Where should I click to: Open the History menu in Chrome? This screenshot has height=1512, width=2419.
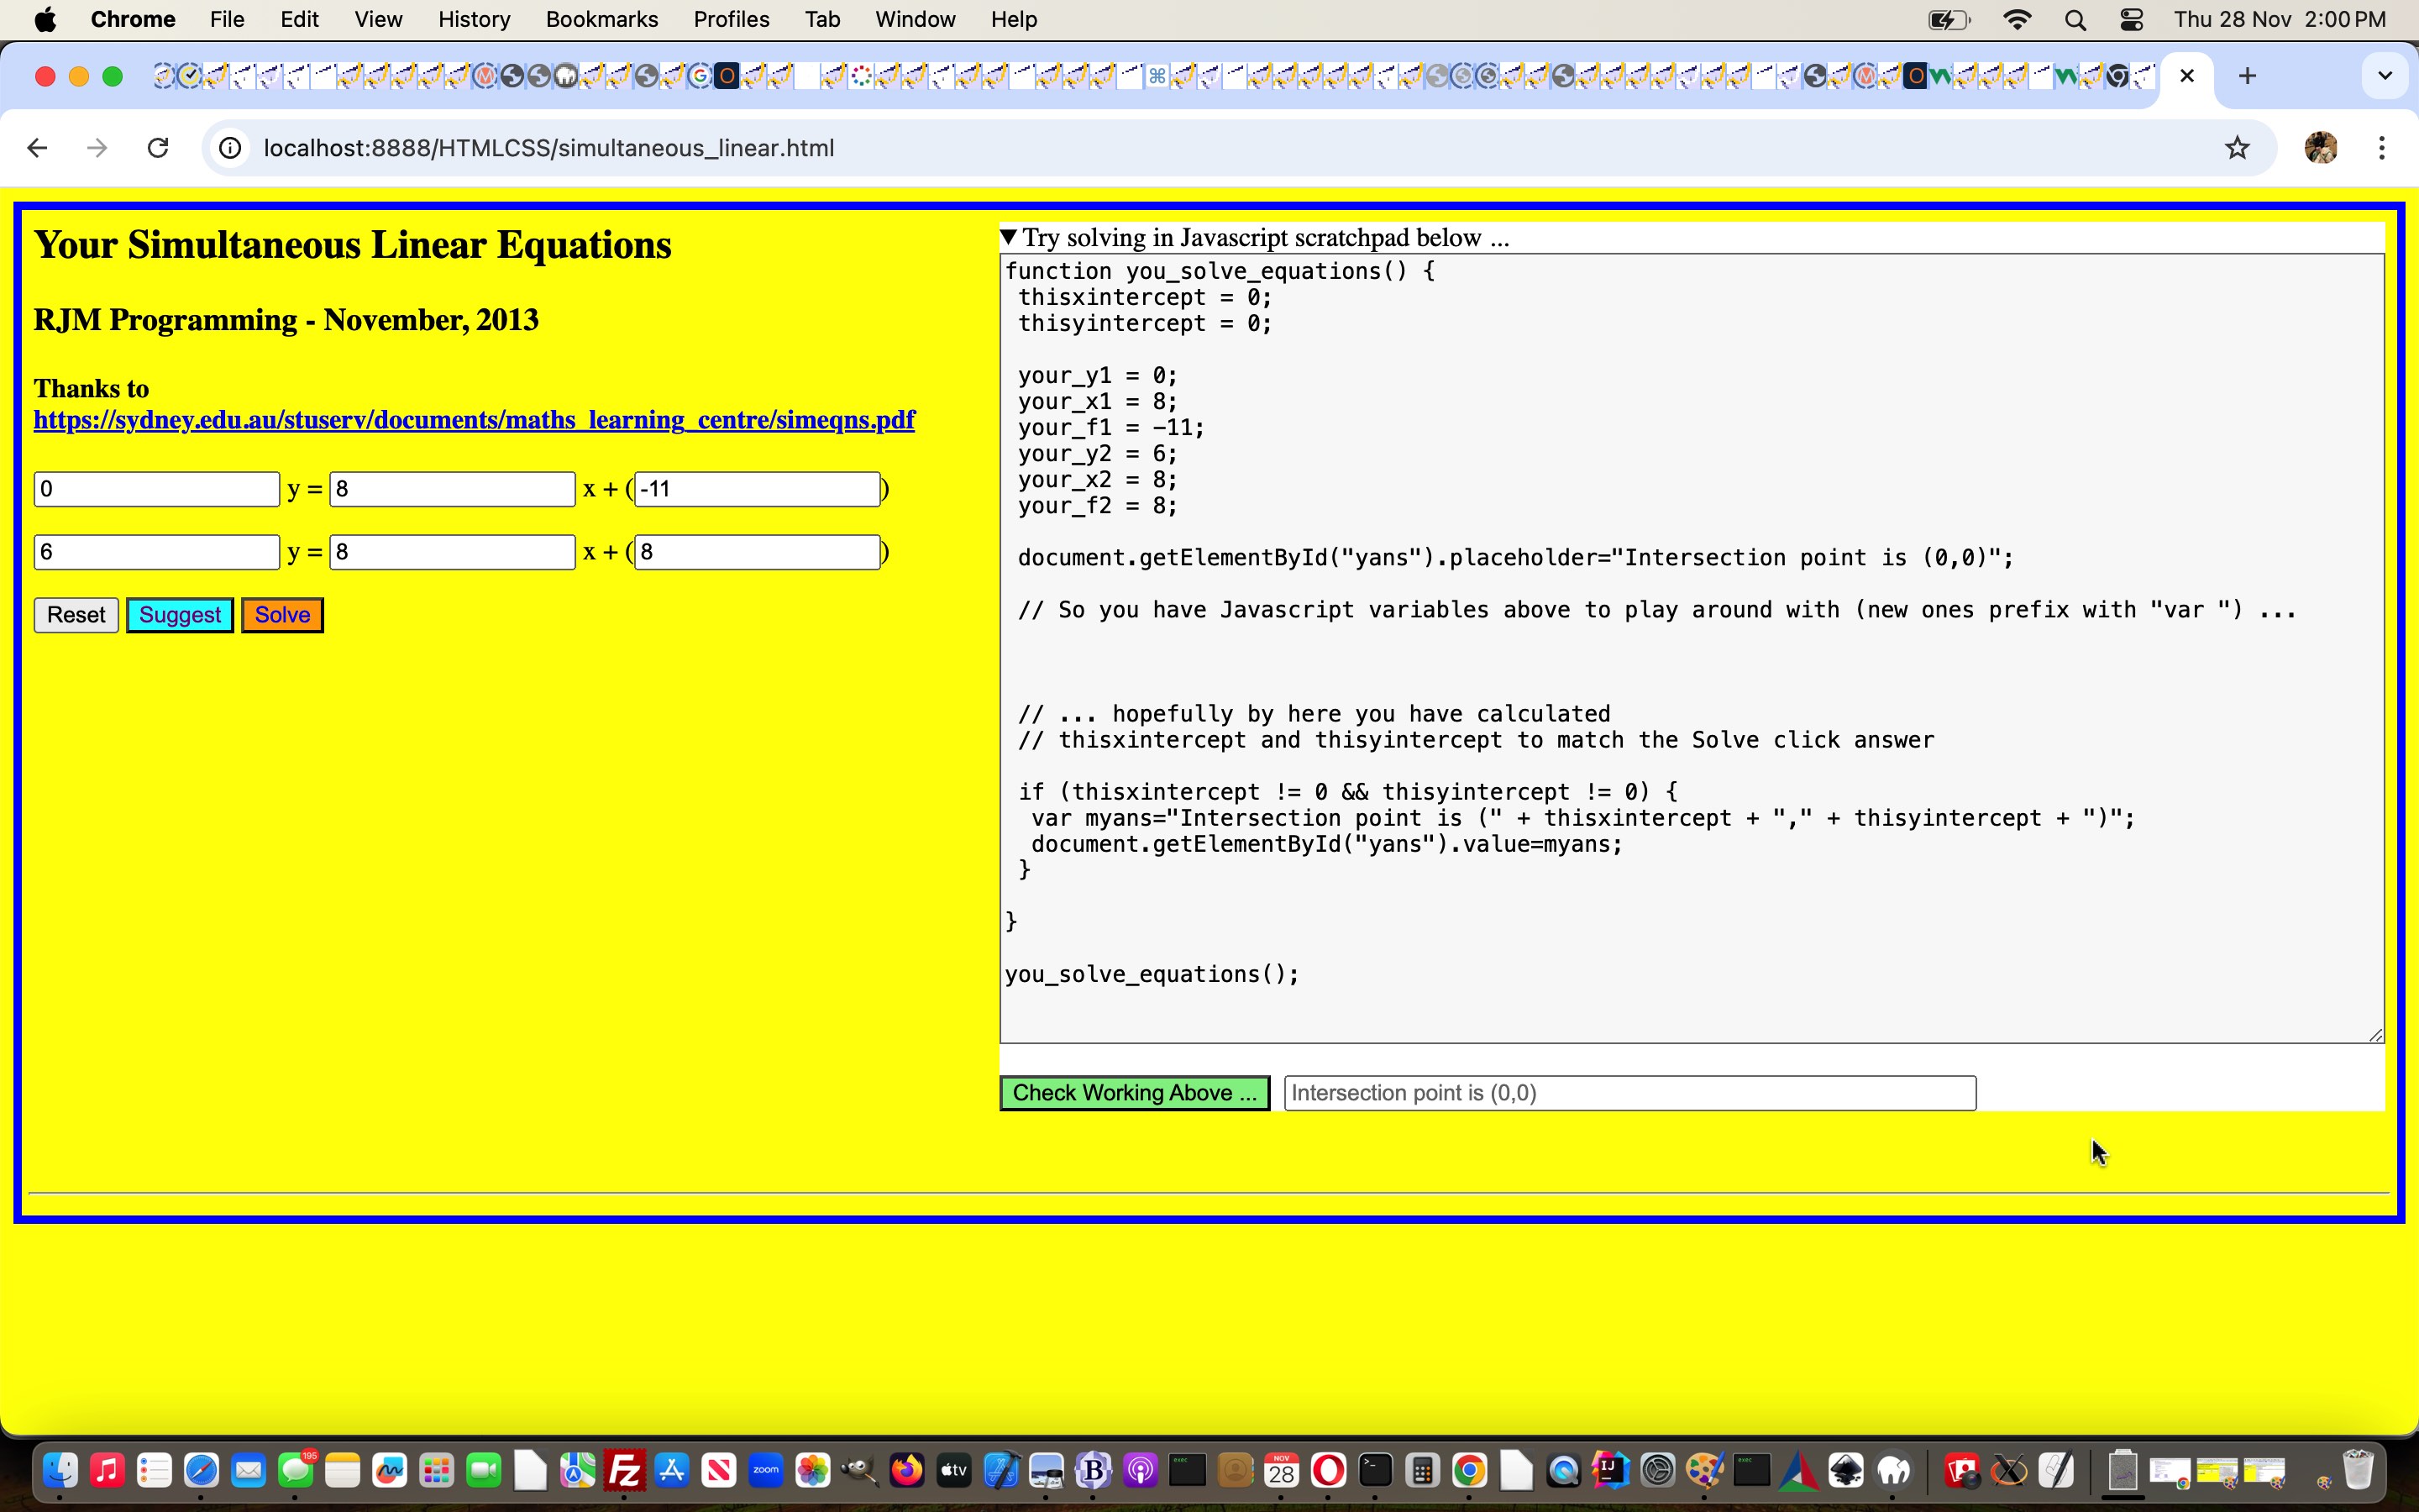pos(470,19)
